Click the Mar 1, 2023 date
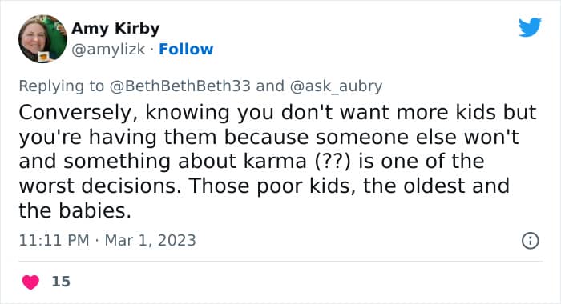This screenshot has width=561, height=304. (x=151, y=241)
